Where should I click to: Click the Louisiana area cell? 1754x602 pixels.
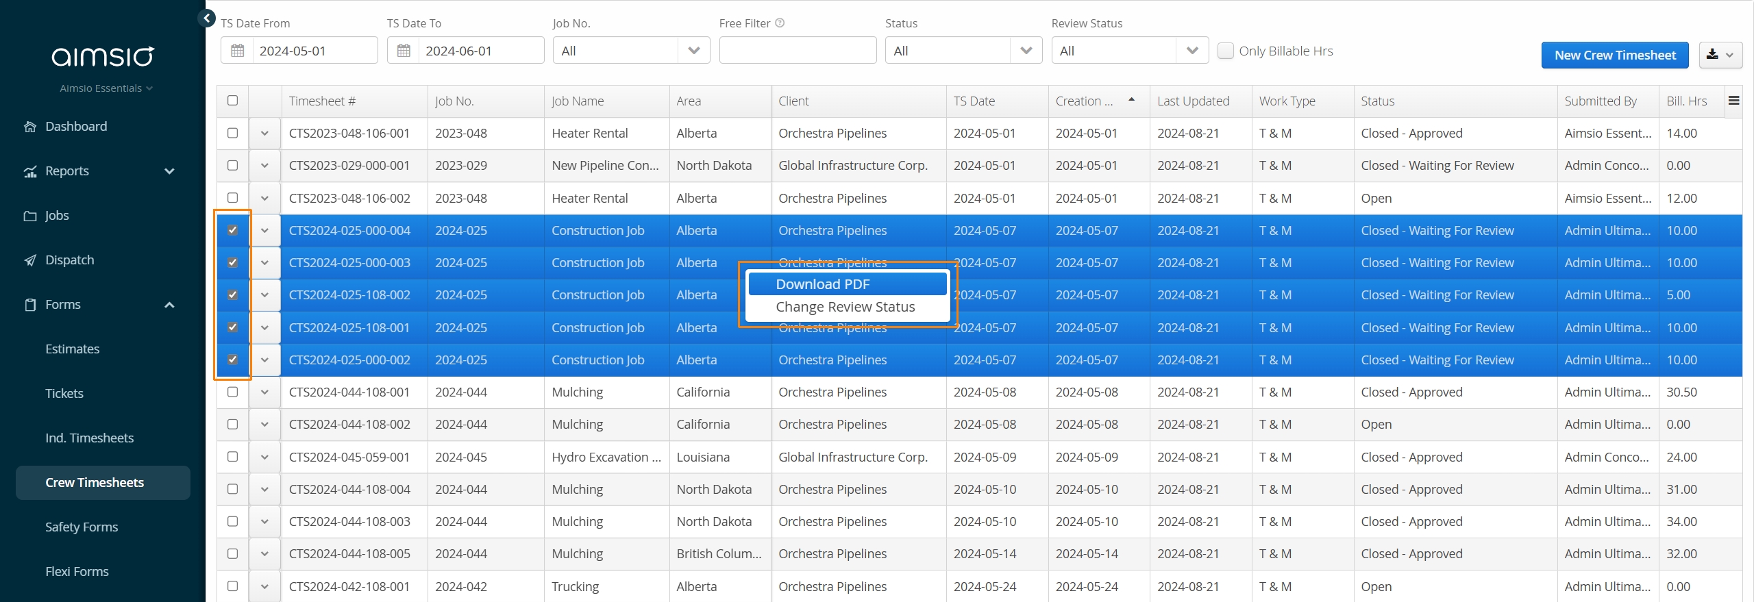720,457
